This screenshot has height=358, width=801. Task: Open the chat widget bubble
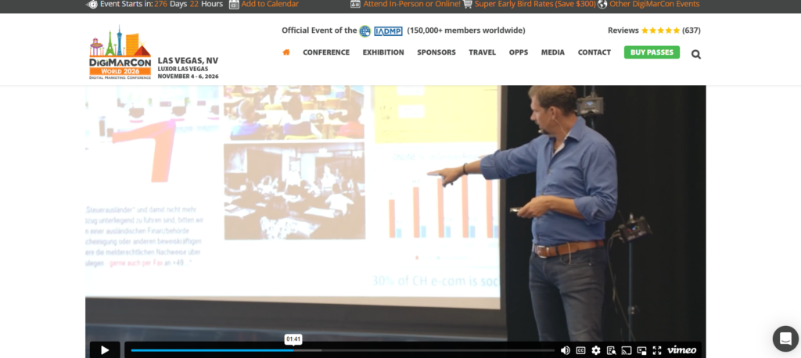point(785,338)
